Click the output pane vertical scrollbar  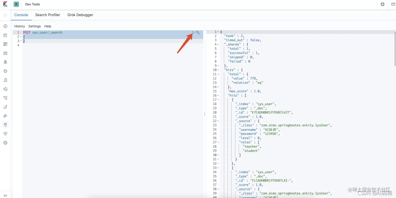click(395, 49)
